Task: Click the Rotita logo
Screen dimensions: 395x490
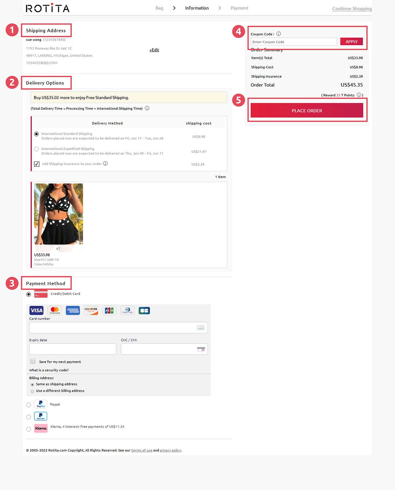Action: 48,8
